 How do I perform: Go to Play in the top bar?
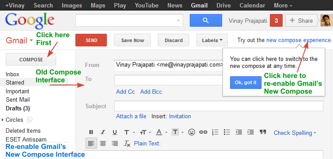click(120, 5)
